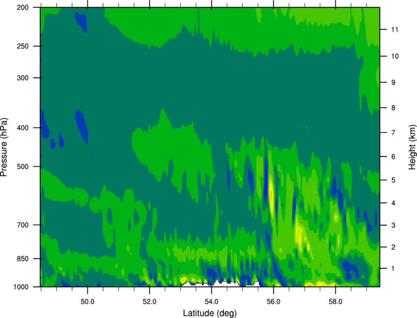Screen dimensions: 417x318
Task: Click the 9 km height tick label
Action: click(x=393, y=83)
